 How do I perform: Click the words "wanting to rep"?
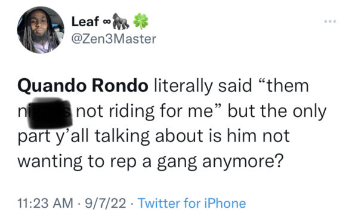pos(77,162)
